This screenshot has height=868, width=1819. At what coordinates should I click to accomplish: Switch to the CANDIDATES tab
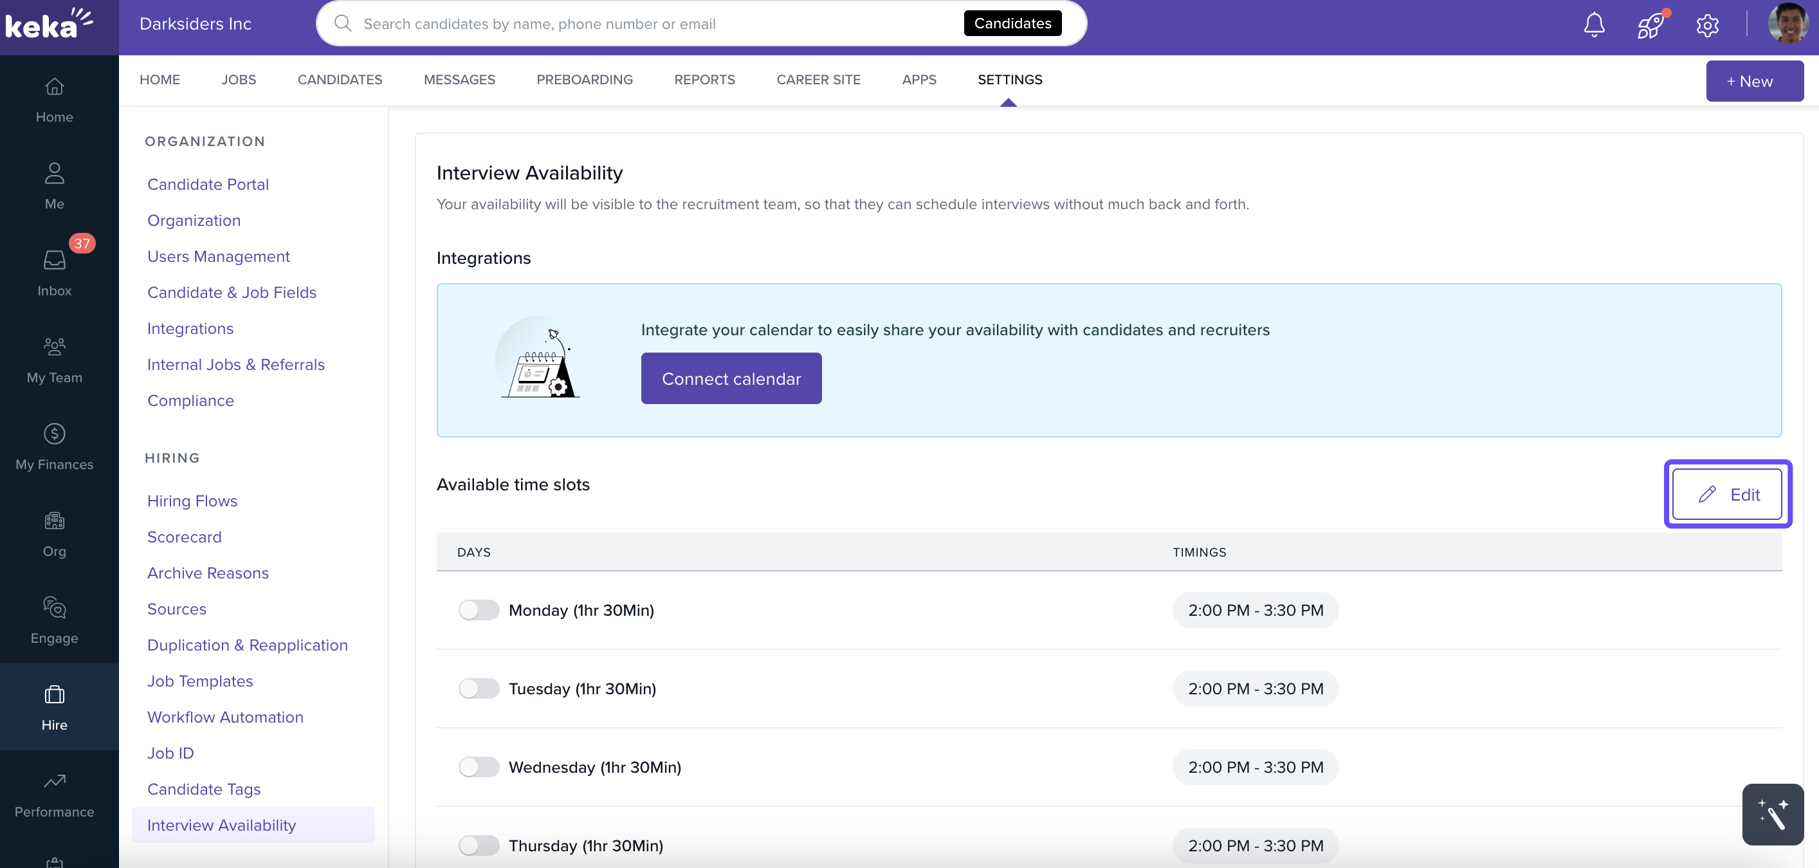[340, 80]
